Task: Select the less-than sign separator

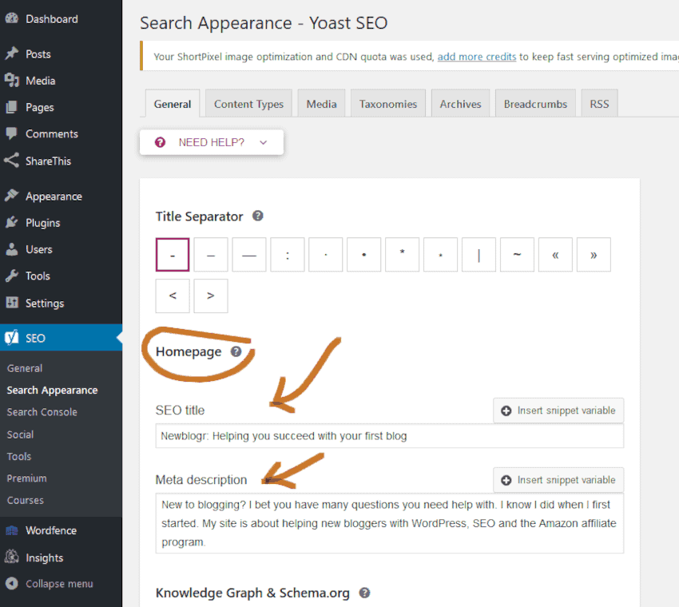Action: pyautogui.click(x=173, y=296)
